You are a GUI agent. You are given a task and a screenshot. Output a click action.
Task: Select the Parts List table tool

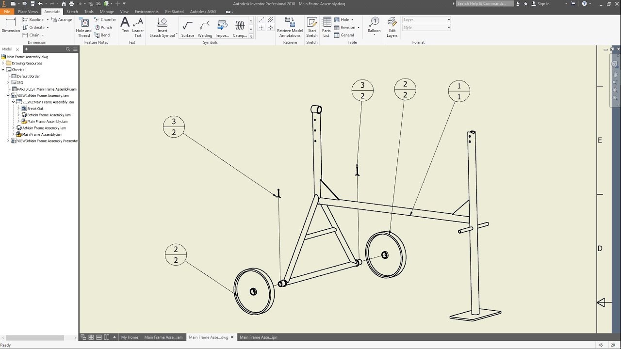(326, 27)
